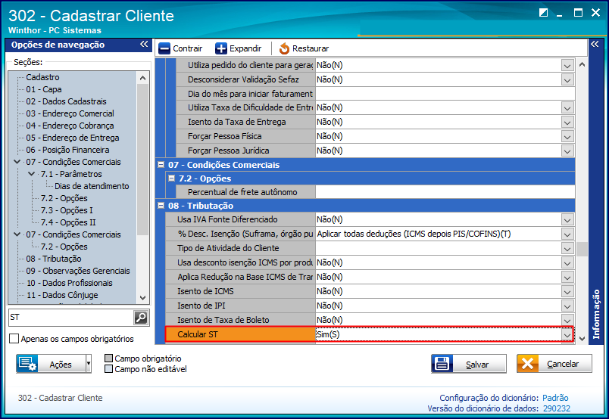Open the Forçar Pessoa Jurídica dropdown
Screen dimensions: 609x419
(x=567, y=151)
